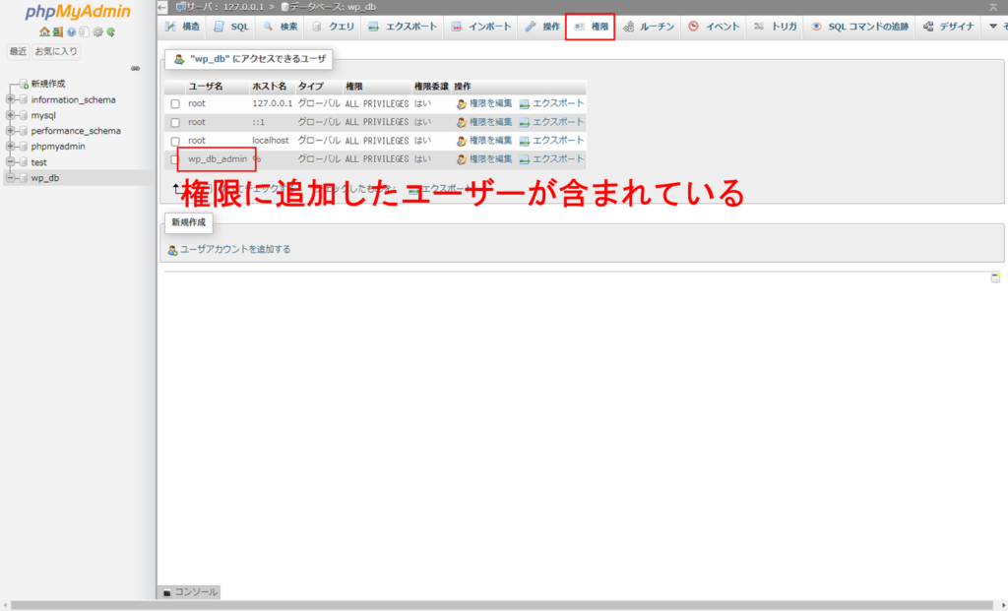Screen dimensions: 1008x611
Task: Open navigation panel settings gear icon
Action: pyautogui.click(x=97, y=32)
